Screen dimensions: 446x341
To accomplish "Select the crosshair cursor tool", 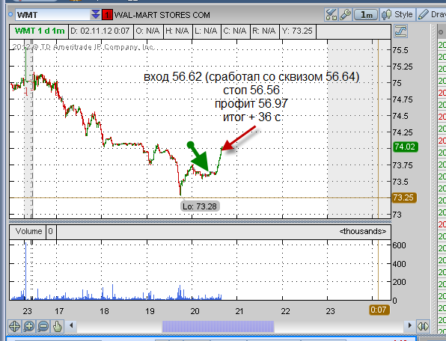I will (14, 326).
